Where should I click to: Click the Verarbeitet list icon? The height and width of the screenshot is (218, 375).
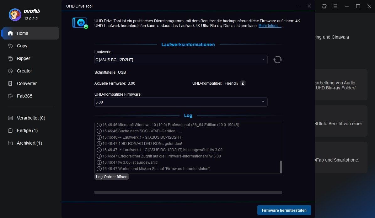tap(10, 118)
